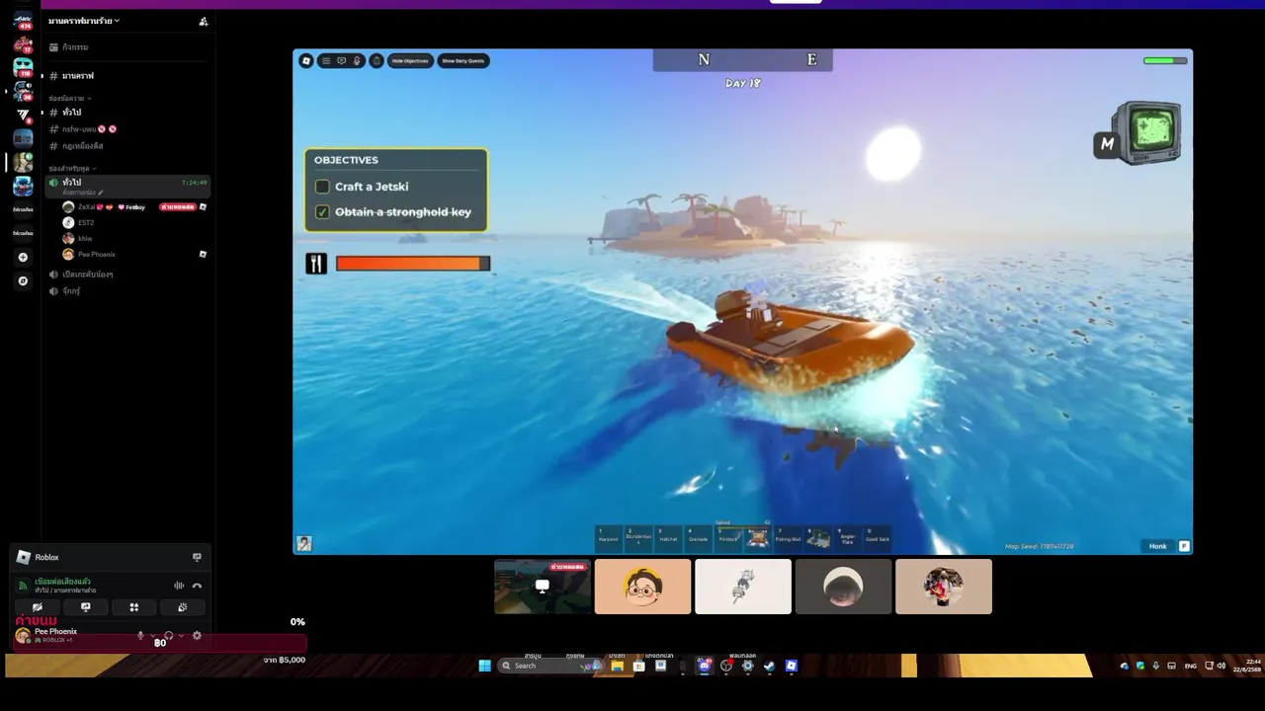Screen dimensions: 1265x711
Task: Click the invite people icon beside the server name
Action: [203, 21]
